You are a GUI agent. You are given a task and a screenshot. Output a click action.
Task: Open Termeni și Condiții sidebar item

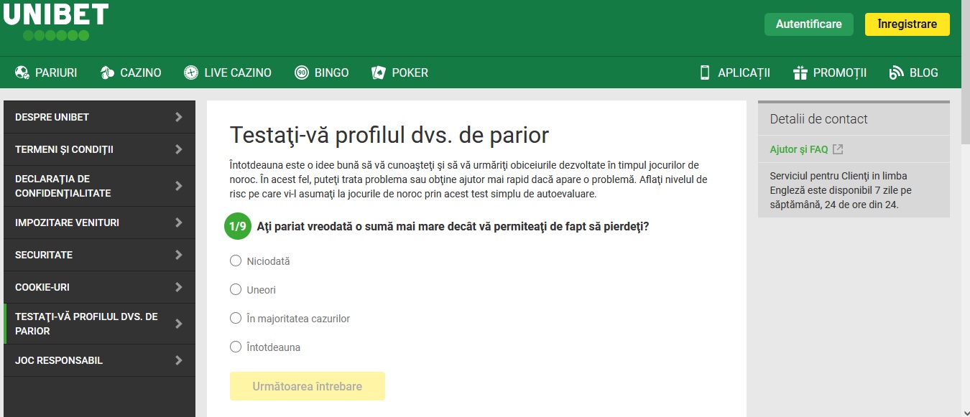[99, 149]
